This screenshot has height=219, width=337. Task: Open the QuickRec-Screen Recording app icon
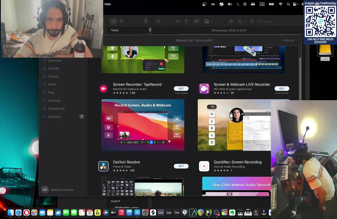[x=204, y=166]
